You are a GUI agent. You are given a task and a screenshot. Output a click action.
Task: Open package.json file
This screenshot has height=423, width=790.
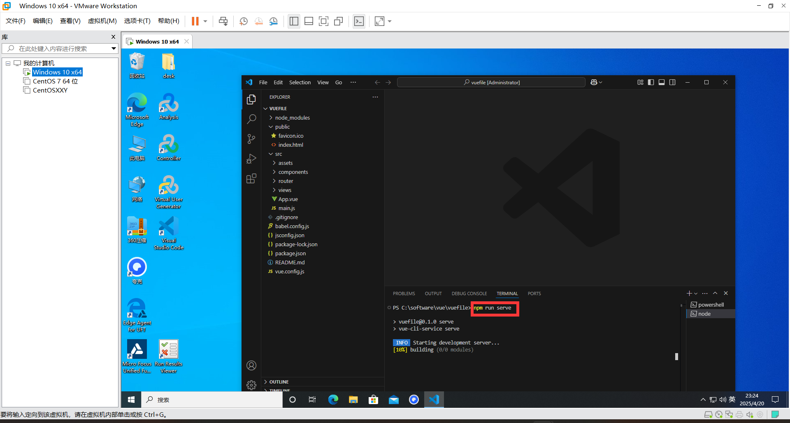point(323,253)
